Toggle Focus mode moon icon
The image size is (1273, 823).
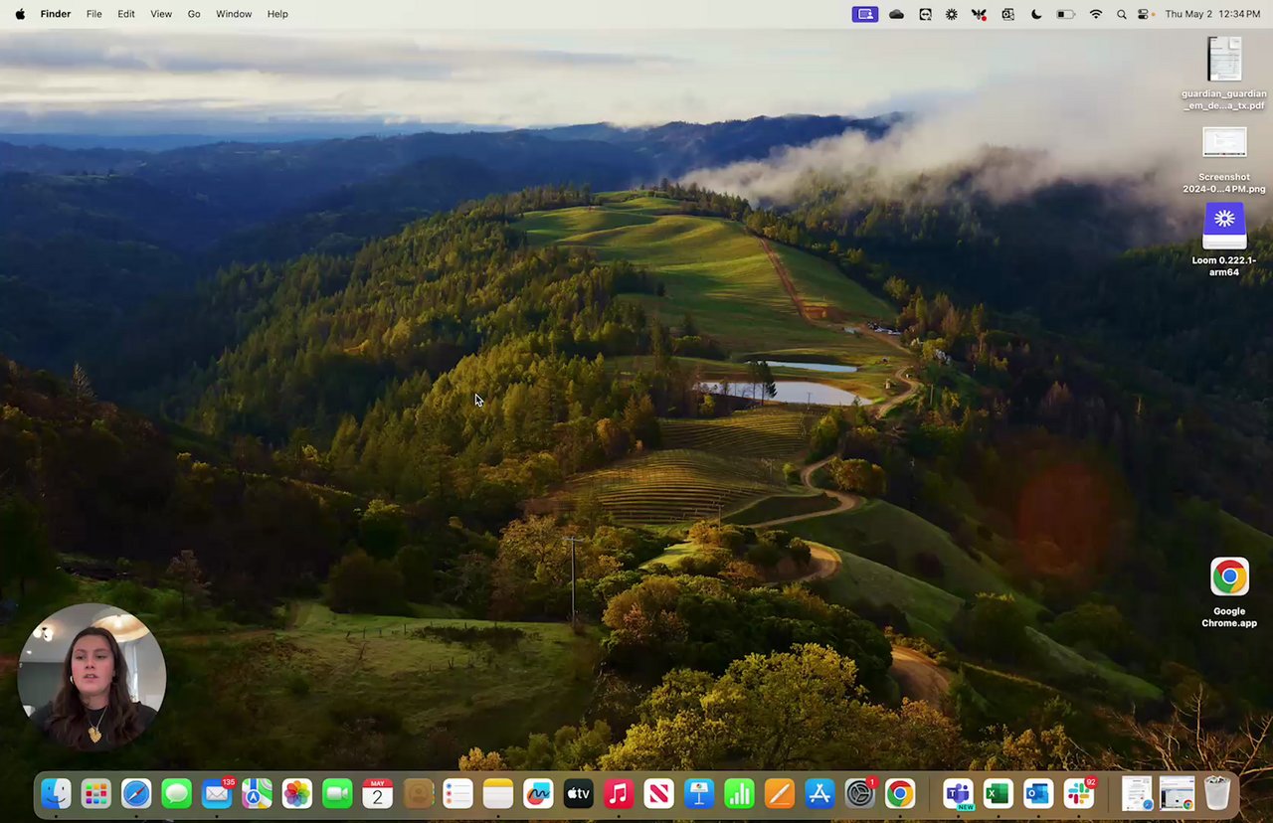click(x=1036, y=14)
